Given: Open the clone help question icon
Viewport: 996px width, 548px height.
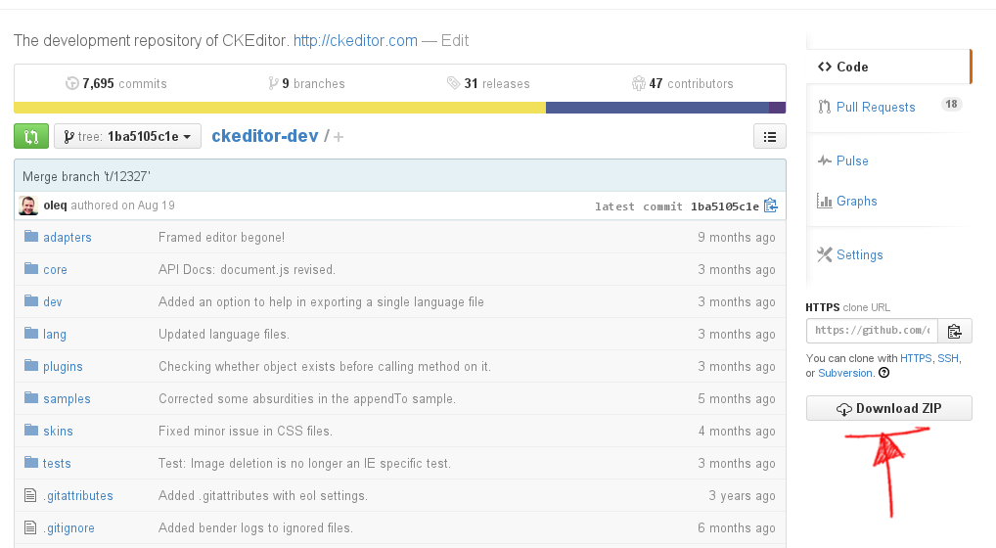Looking at the screenshot, I should coord(883,373).
